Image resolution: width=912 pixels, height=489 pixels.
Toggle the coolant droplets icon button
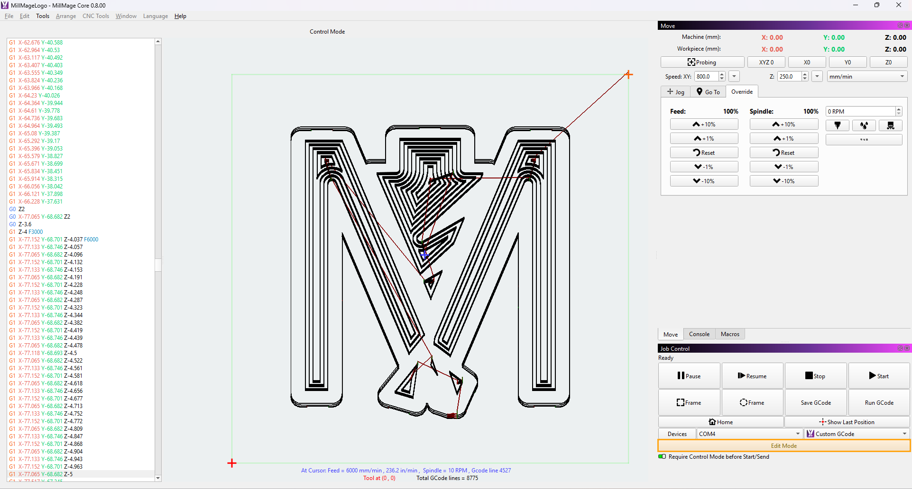(x=864, y=125)
